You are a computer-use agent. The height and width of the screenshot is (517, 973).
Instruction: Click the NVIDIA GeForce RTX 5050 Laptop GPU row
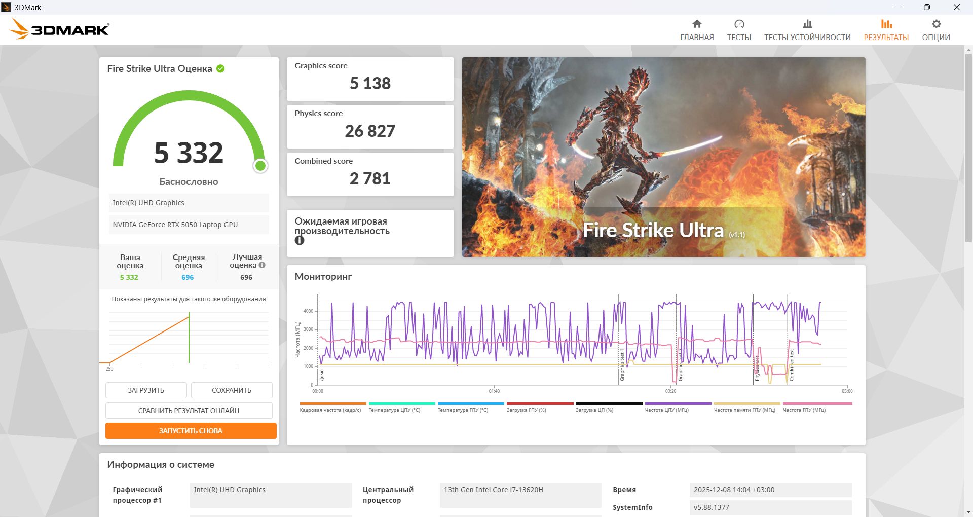pyautogui.click(x=189, y=225)
